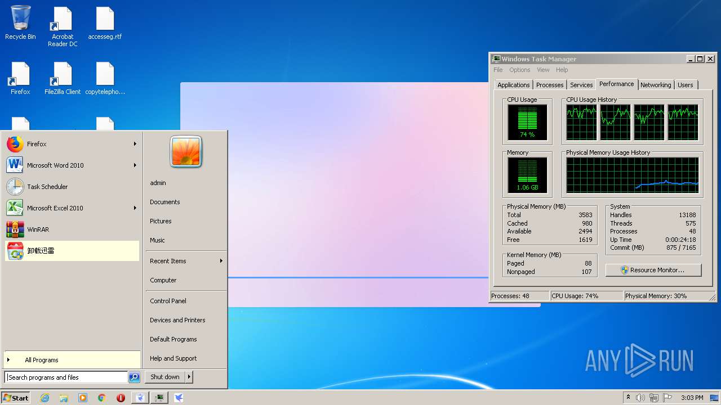The image size is (721, 405).
Task: Switch to Task Manager taskbar button
Action: click(x=159, y=398)
